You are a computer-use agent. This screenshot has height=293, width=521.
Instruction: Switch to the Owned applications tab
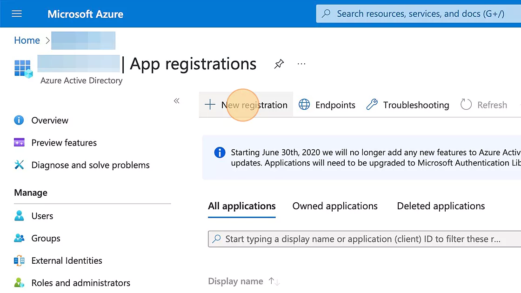334,206
